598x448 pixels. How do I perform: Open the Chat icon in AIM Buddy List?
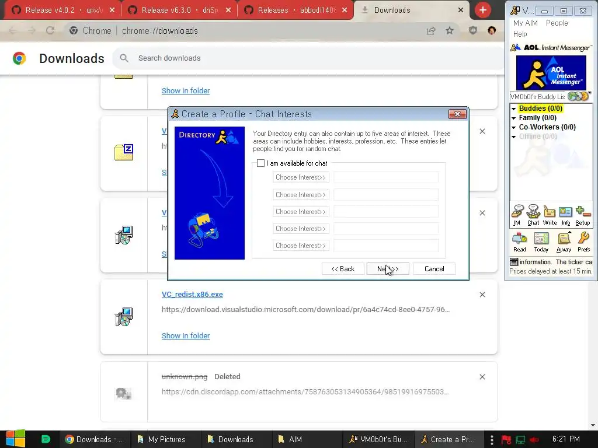pos(533,215)
